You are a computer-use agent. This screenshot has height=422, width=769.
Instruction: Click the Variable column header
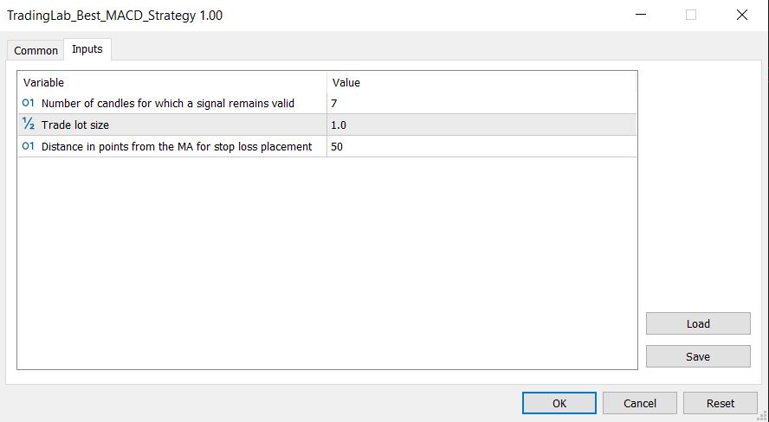(171, 83)
